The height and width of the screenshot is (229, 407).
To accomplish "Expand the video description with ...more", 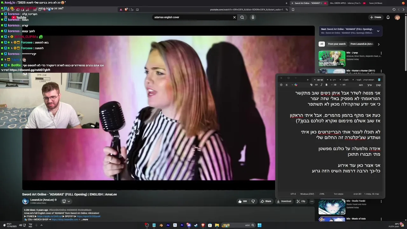I will click(x=85, y=219).
